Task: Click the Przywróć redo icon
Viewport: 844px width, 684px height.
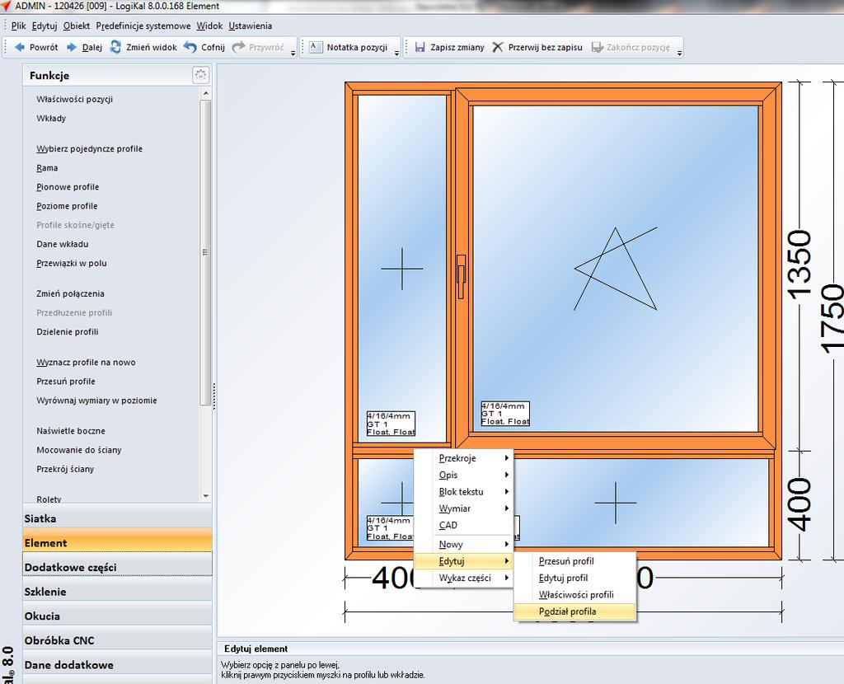Action: point(238,47)
